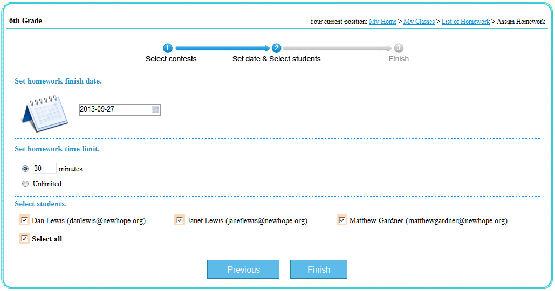
Task: Uncheck Dan Lewis student checkbox
Action: (x=24, y=220)
